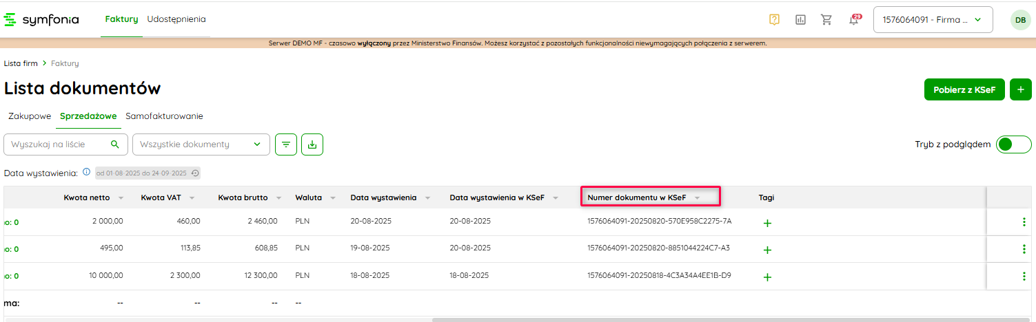Reset the date range using history icon
Screen dimensions: 1036x322
click(195, 173)
